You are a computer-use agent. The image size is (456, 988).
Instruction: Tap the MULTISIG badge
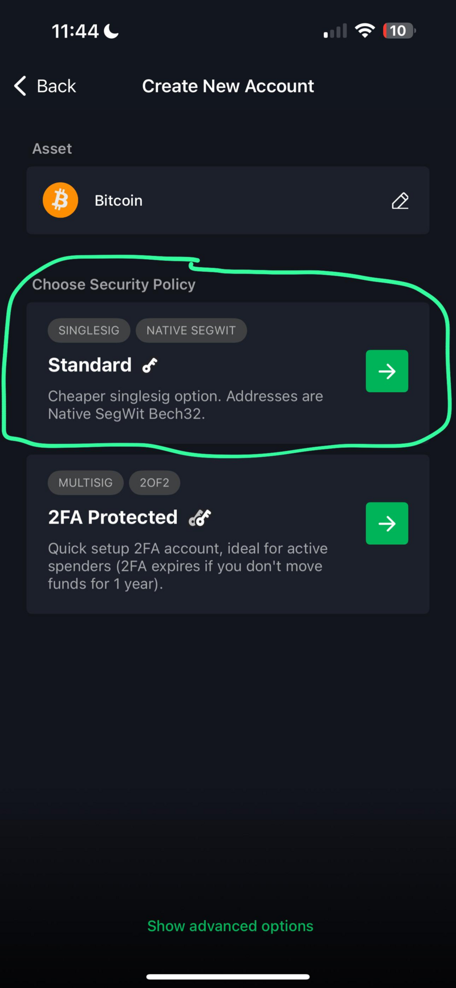(85, 483)
